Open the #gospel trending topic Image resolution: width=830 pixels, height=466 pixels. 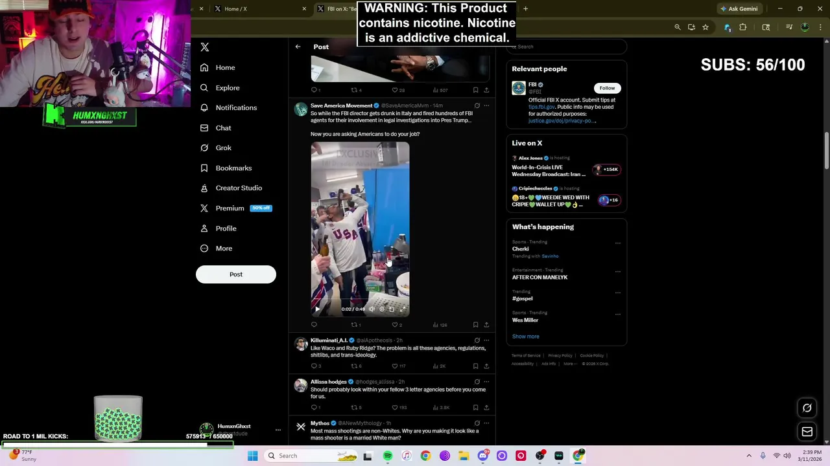pos(522,298)
